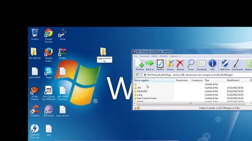Select the BitTorrent desktop shortcut

(x=48, y=111)
